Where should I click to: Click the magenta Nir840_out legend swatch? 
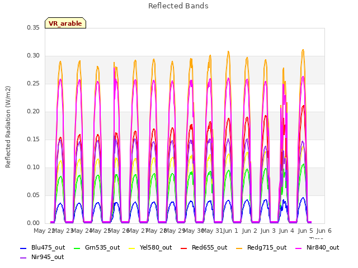point(299,248)
